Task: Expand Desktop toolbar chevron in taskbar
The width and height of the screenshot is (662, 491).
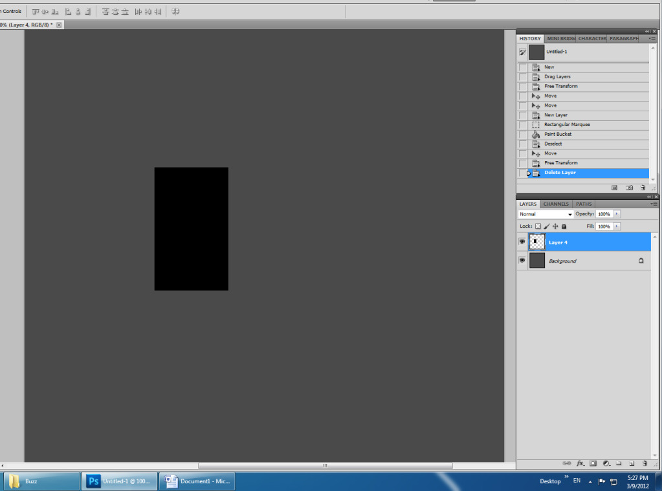Action: click(566, 477)
